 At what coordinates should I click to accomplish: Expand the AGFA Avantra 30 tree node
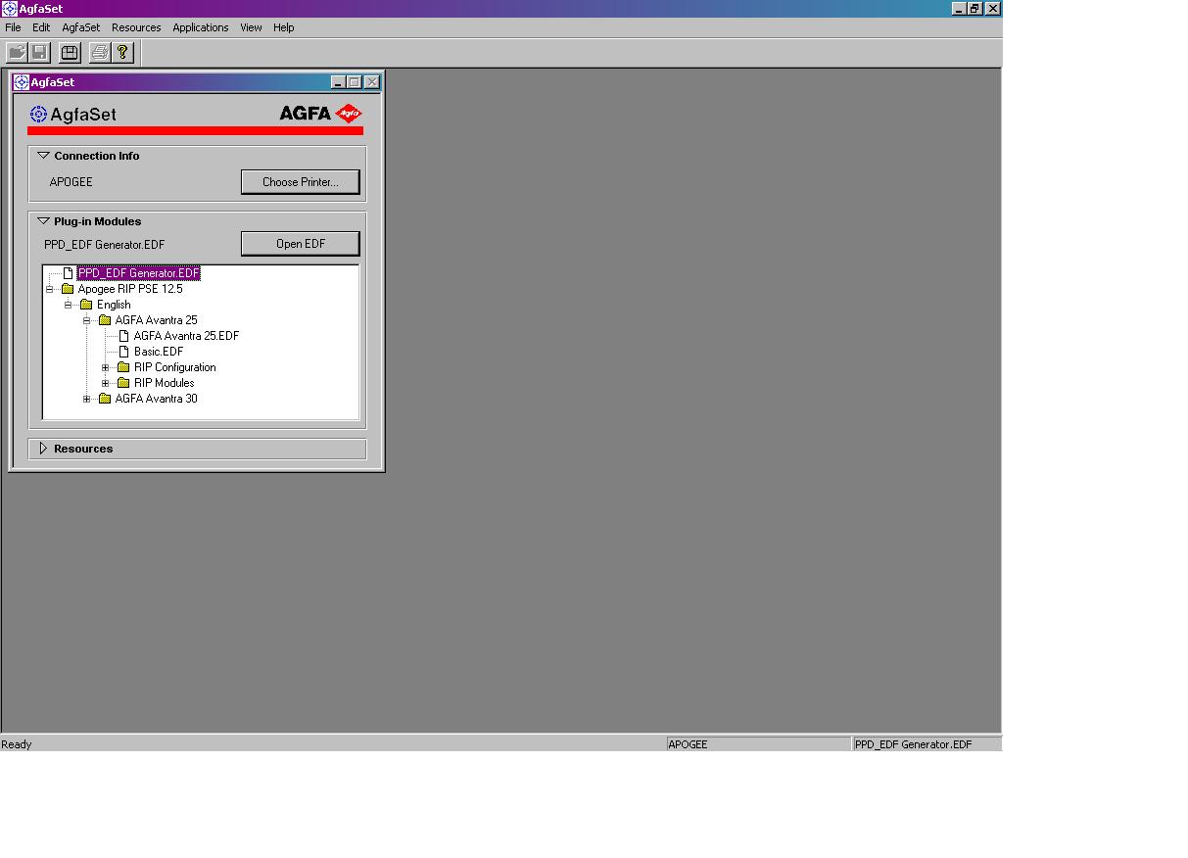pyautogui.click(x=87, y=399)
